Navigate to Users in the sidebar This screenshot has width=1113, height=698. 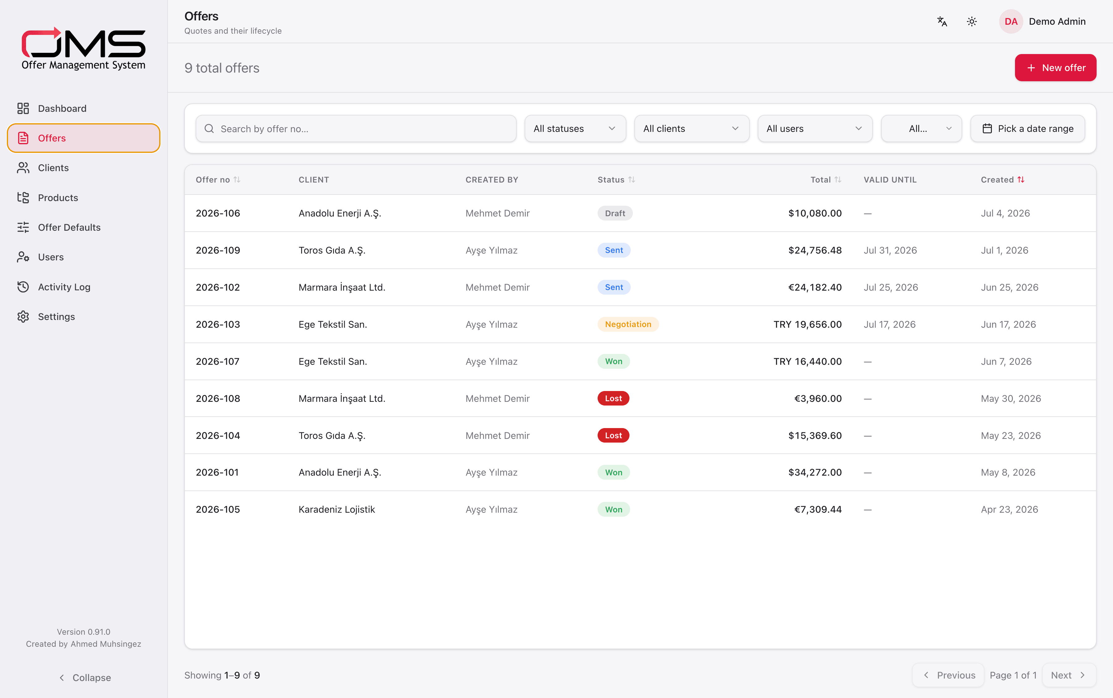click(x=83, y=257)
